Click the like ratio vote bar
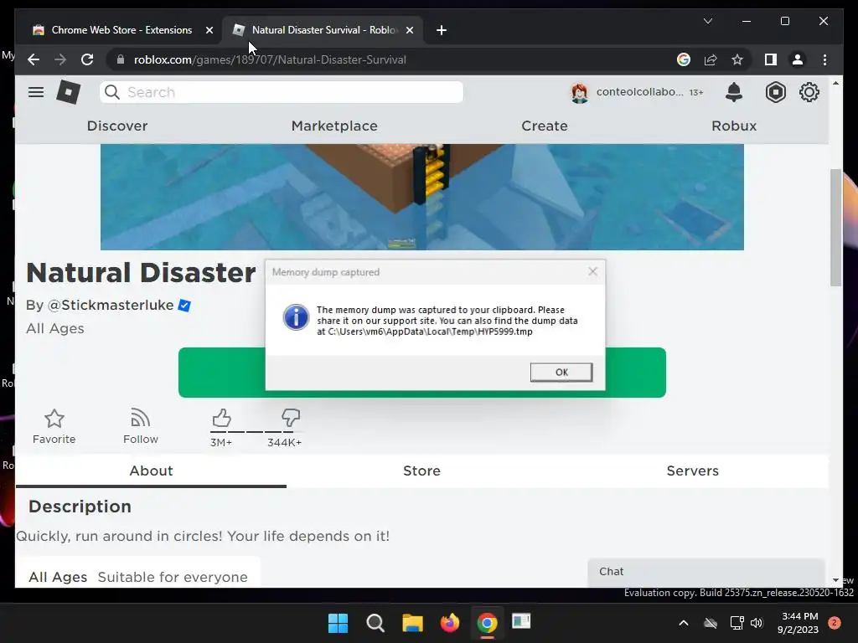This screenshot has width=858, height=643. 256,432
